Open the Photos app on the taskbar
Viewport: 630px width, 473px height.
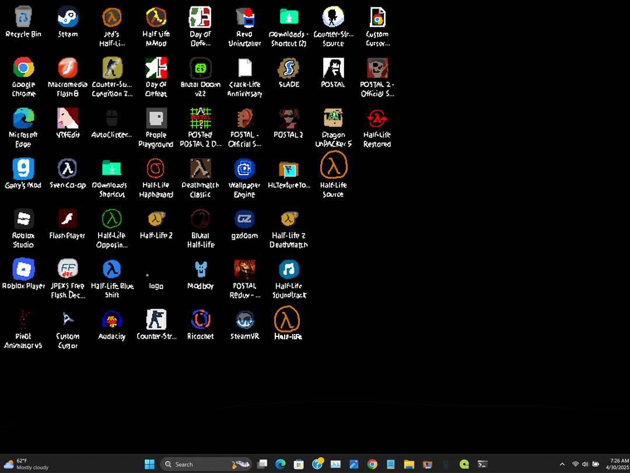(x=354, y=464)
